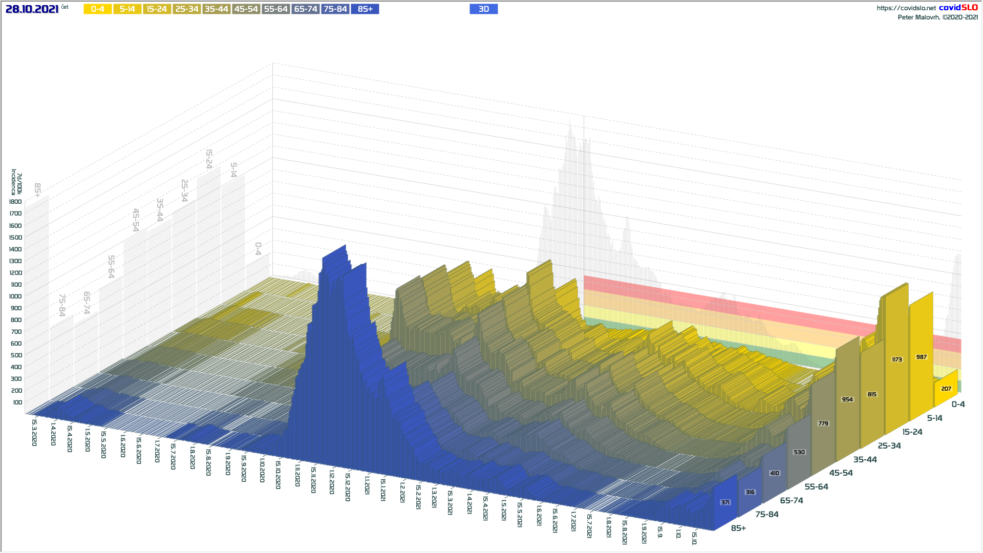Screen dimensions: 983x553
Task: Click the 987 value label on the 5-14 bar
Action: (x=922, y=357)
